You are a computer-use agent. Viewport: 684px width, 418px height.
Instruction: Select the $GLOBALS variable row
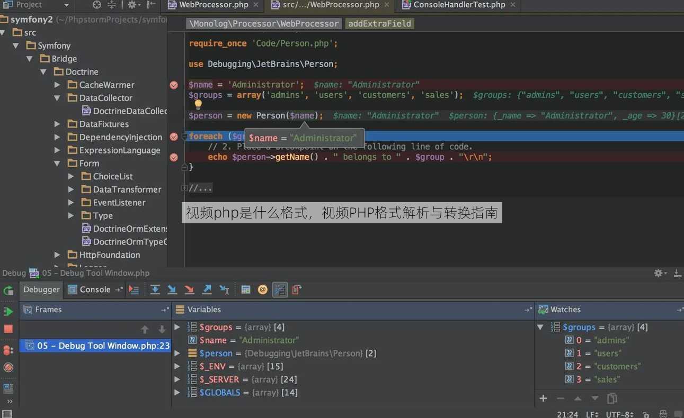pyautogui.click(x=353, y=393)
